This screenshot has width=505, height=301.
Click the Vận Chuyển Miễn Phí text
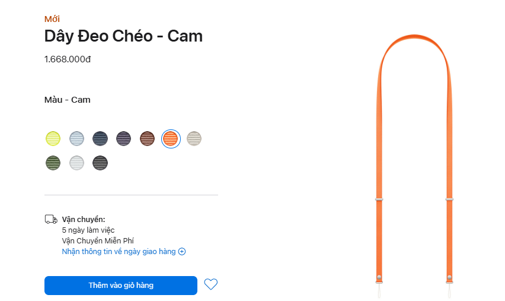coord(98,240)
